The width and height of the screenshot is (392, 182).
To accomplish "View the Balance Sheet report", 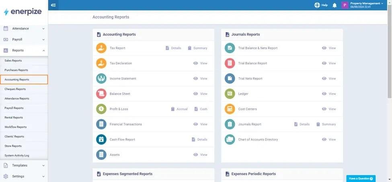I will click(x=200, y=94).
